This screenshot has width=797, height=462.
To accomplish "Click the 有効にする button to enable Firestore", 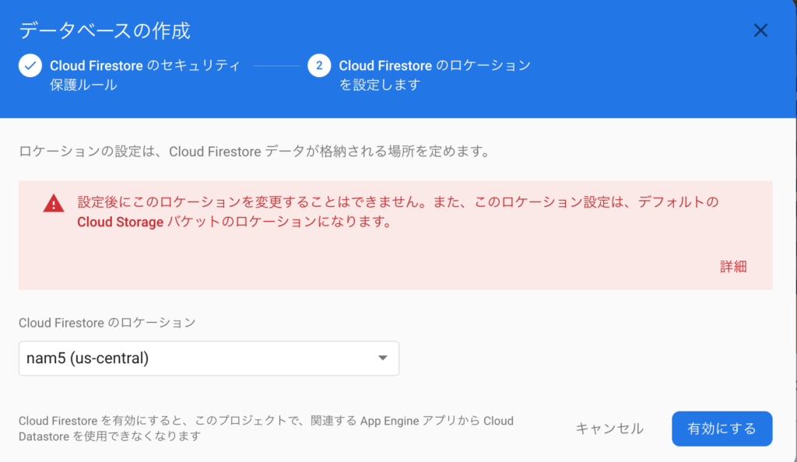I will pos(722,429).
